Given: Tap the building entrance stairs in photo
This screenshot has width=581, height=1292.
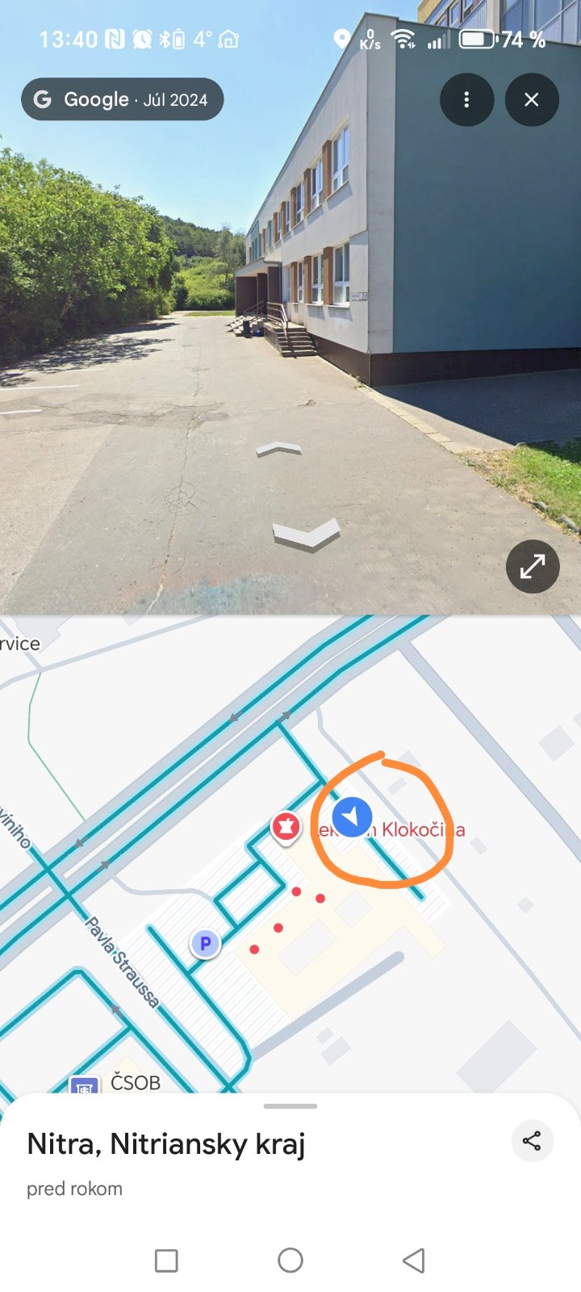Looking at the screenshot, I should pos(292,339).
